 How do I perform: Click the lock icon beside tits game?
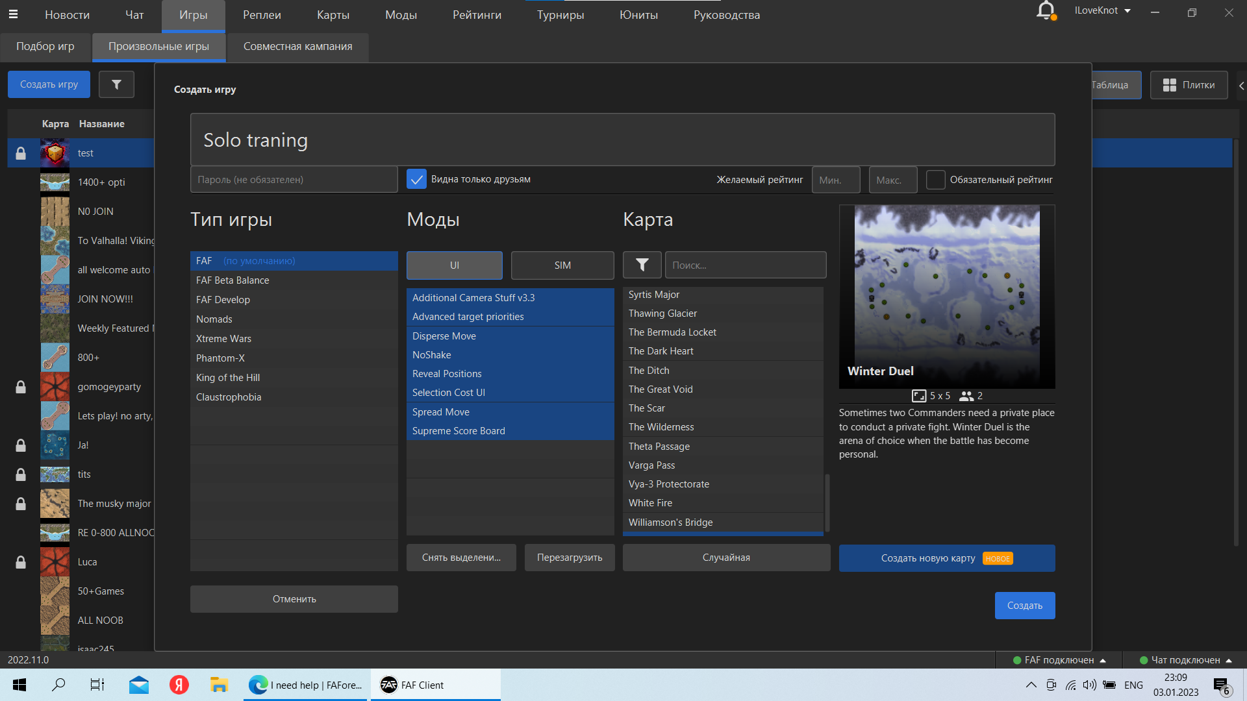click(21, 474)
